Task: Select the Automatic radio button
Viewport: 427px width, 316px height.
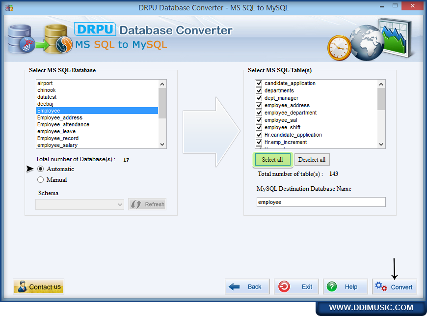Action: click(40, 169)
